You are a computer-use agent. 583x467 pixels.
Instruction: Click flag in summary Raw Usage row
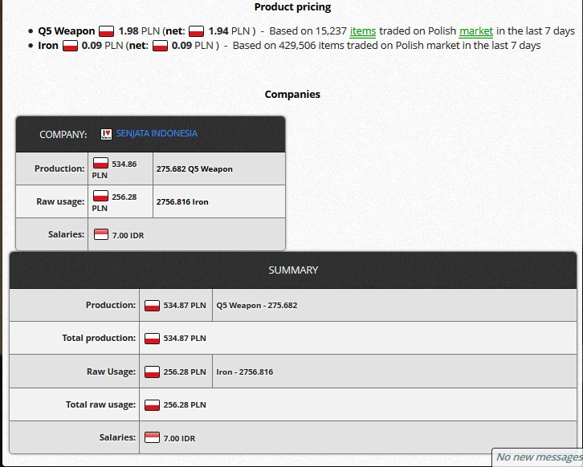(x=152, y=372)
